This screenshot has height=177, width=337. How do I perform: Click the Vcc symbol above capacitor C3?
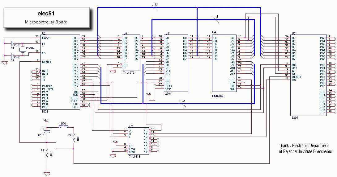click(46, 121)
